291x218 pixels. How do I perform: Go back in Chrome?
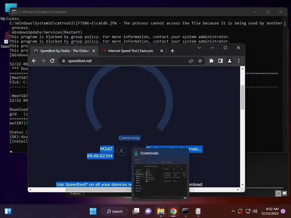[x=34, y=61]
